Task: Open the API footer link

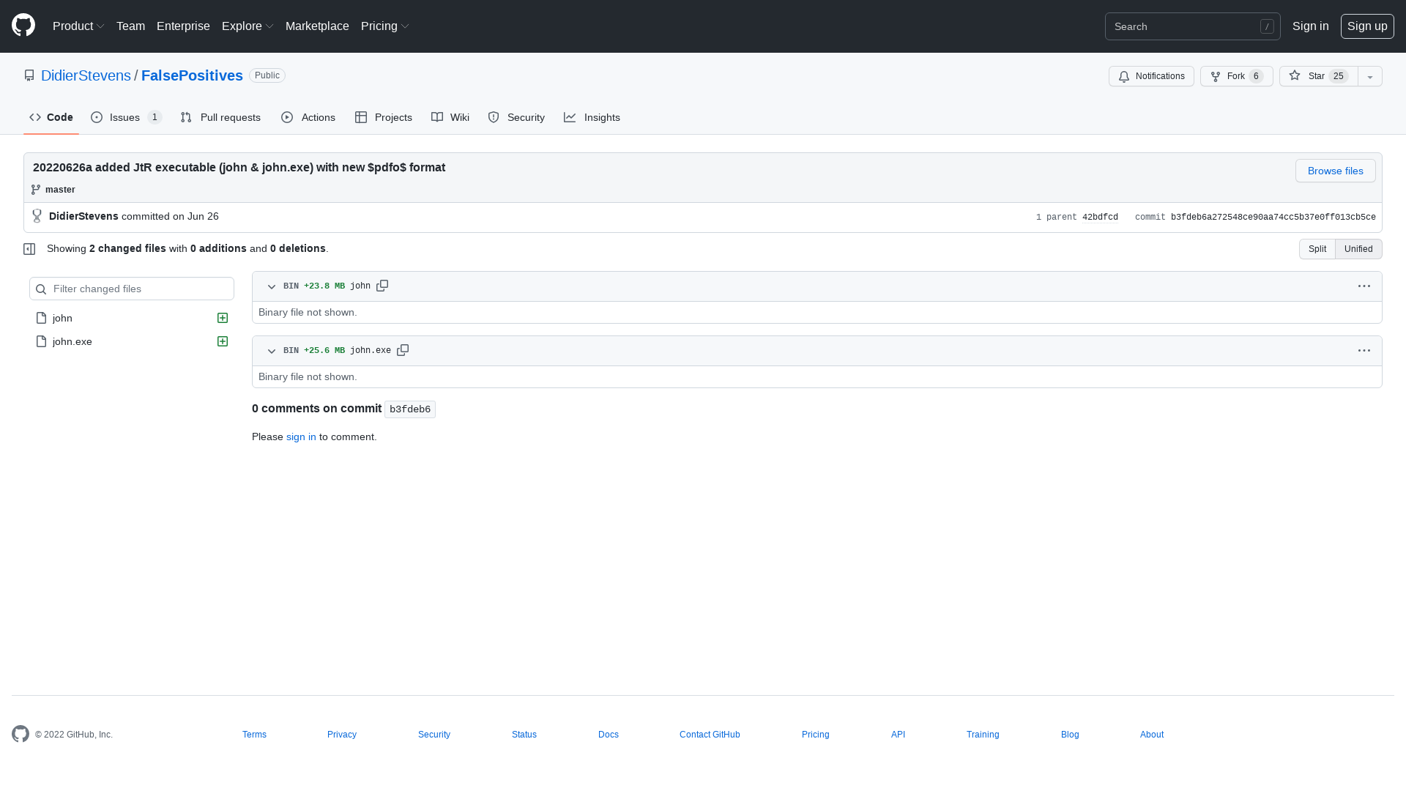Action: pos(898,735)
